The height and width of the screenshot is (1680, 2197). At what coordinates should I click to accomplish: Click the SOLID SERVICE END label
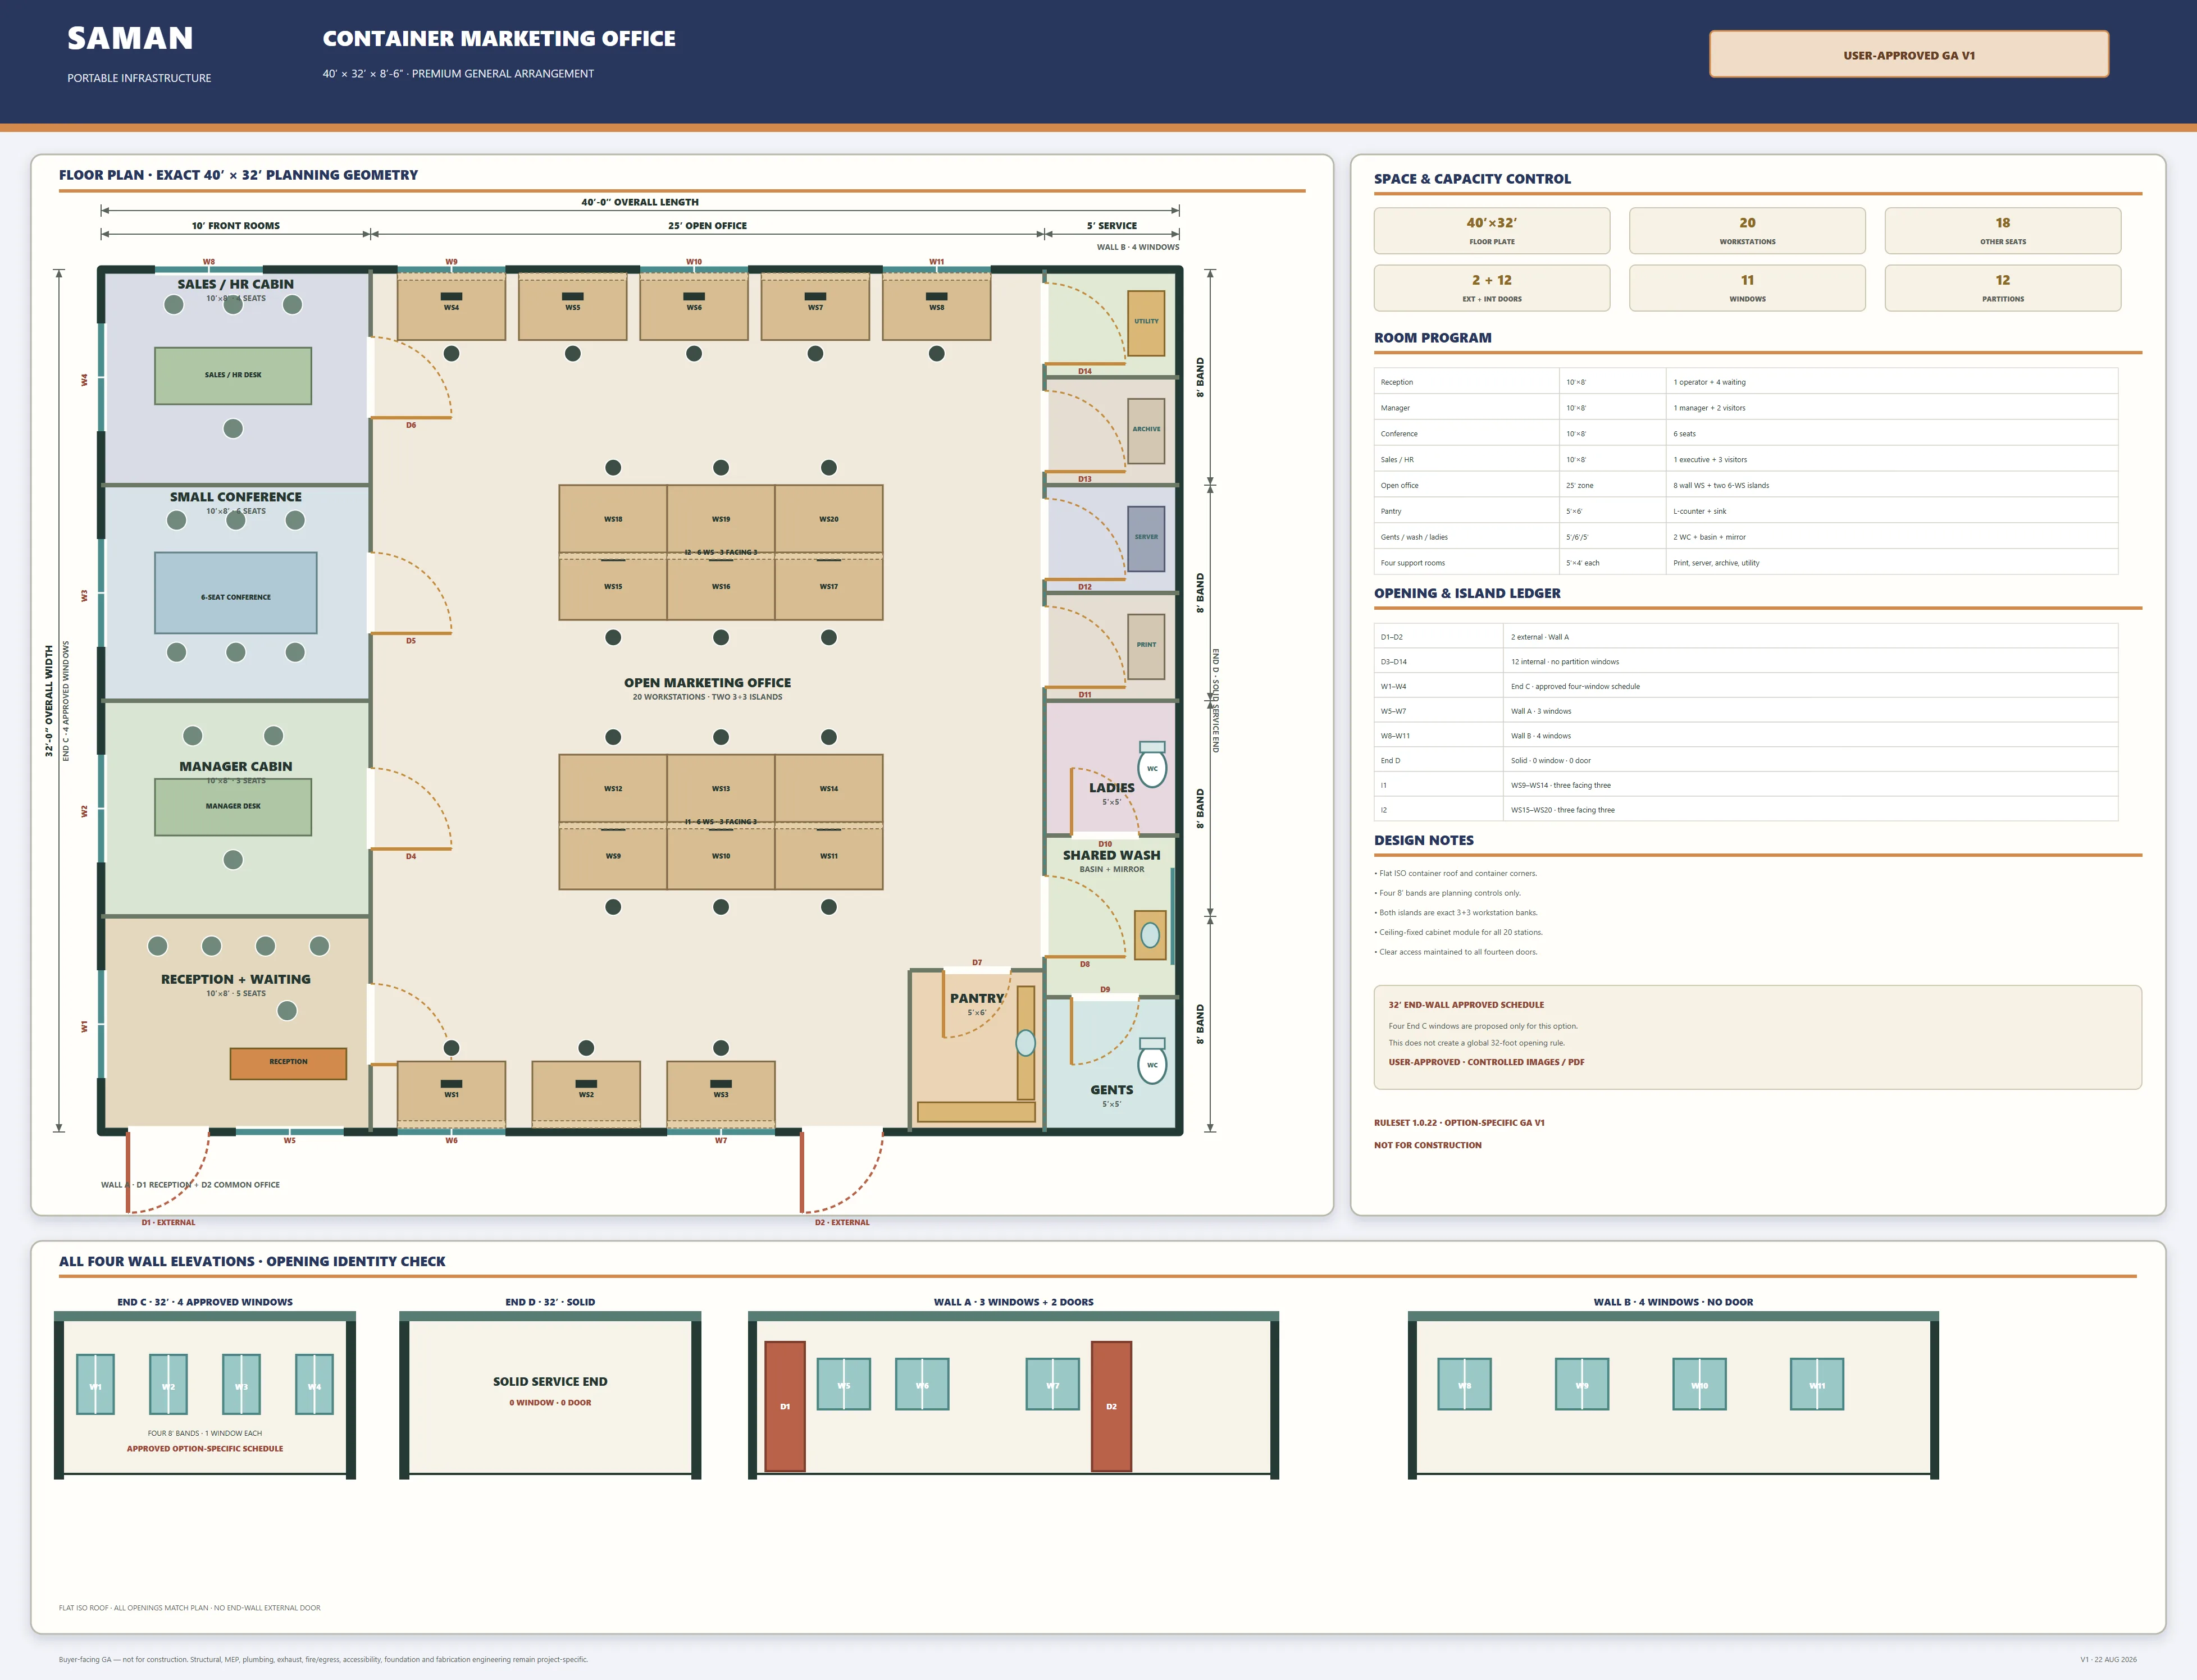[550, 1381]
